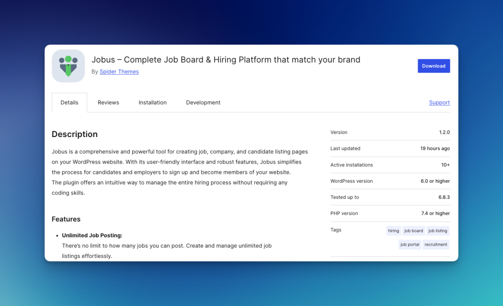Image resolution: width=503 pixels, height=306 pixels.
Task: Click the 10+ active installations value
Action: [445, 165]
